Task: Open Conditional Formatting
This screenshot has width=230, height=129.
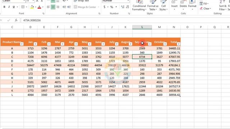Action: click(139, 6)
